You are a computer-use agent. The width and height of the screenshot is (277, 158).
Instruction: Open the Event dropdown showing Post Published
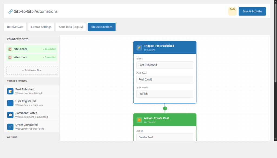pyautogui.click(x=165, y=65)
